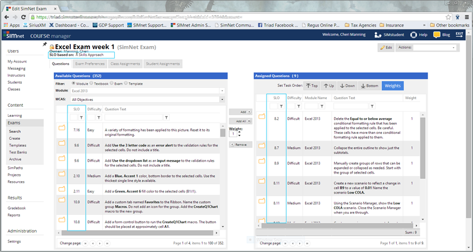The height and width of the screenshot is (252, 473).
Task: Move task Down in order
Action: tap(347, 86)
